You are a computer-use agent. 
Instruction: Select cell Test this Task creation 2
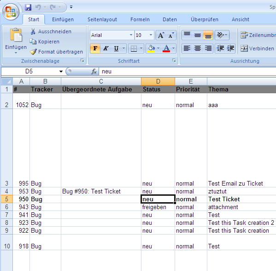241,223
